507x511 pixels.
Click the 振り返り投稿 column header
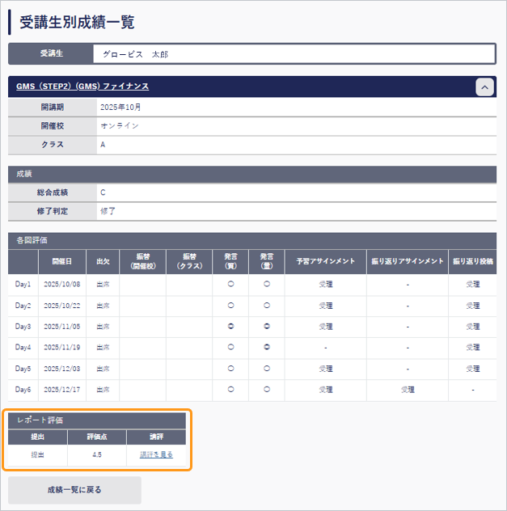click(x=472, y=261)
